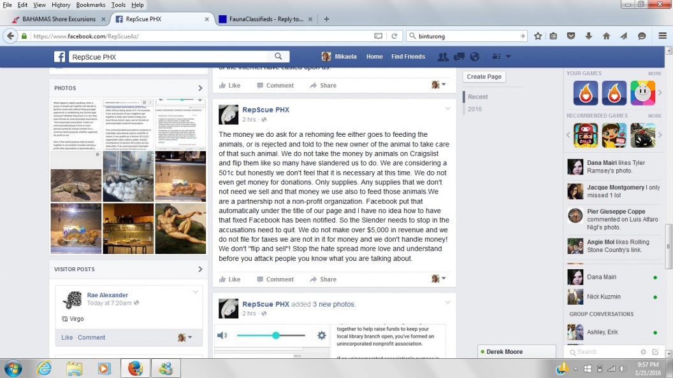Click volume speaker icon in photo post
Image resolution: width=673 pixels, height=378 pixels.
coord(222,335)
